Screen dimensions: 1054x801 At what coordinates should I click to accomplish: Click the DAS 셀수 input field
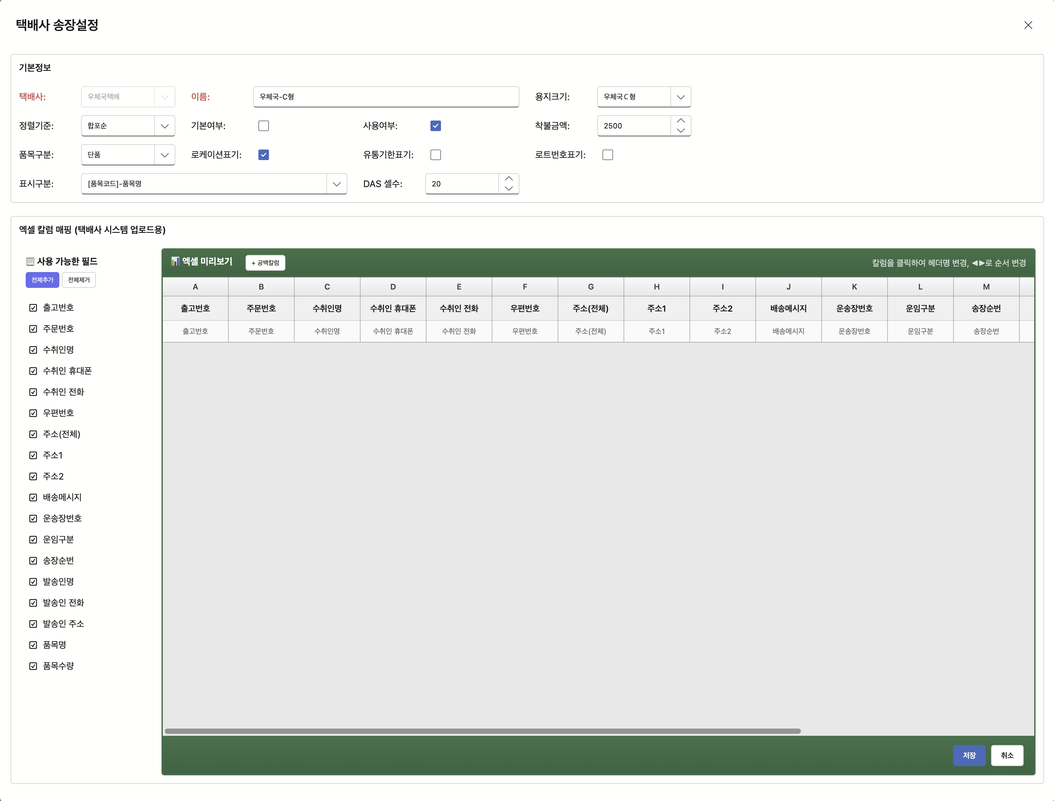462,184
